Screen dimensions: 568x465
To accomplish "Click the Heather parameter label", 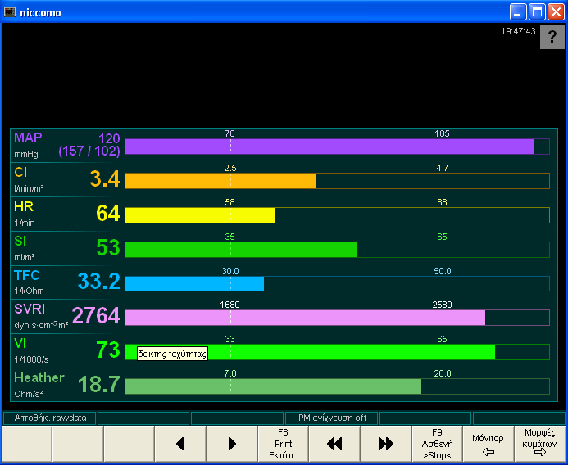I will 39,377.
